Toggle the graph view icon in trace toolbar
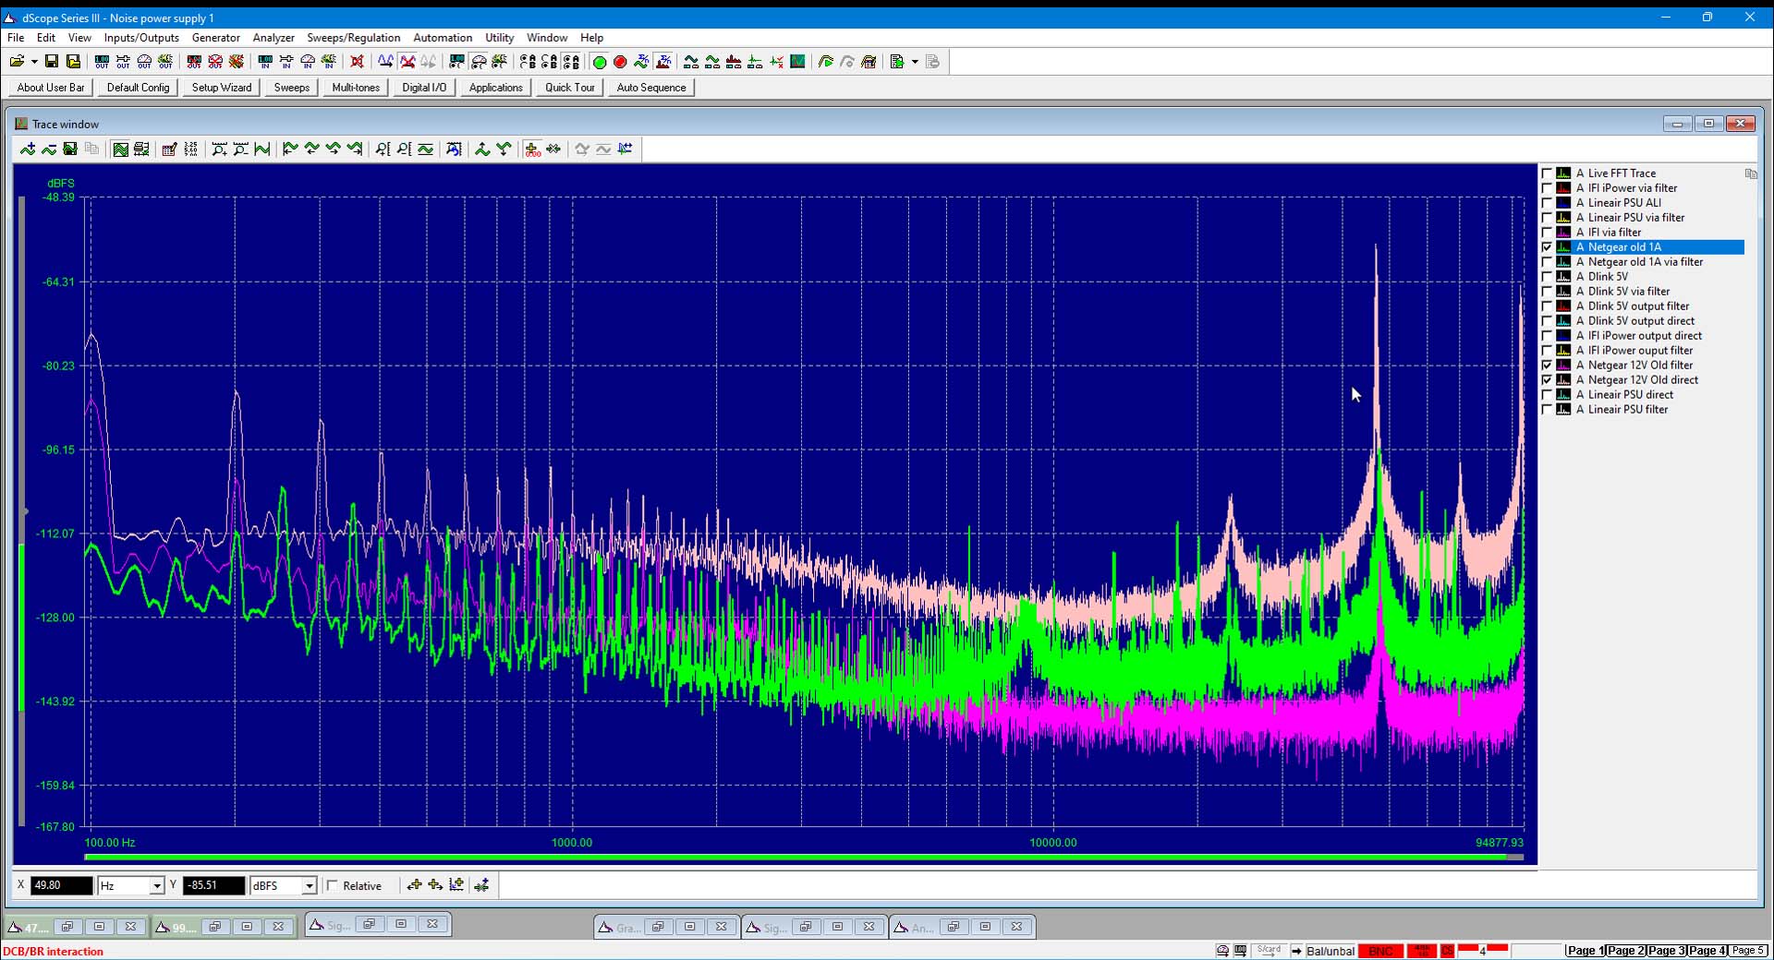This screenshot has height=960, width=1774. pyautogui.click(x=120, y=149)
